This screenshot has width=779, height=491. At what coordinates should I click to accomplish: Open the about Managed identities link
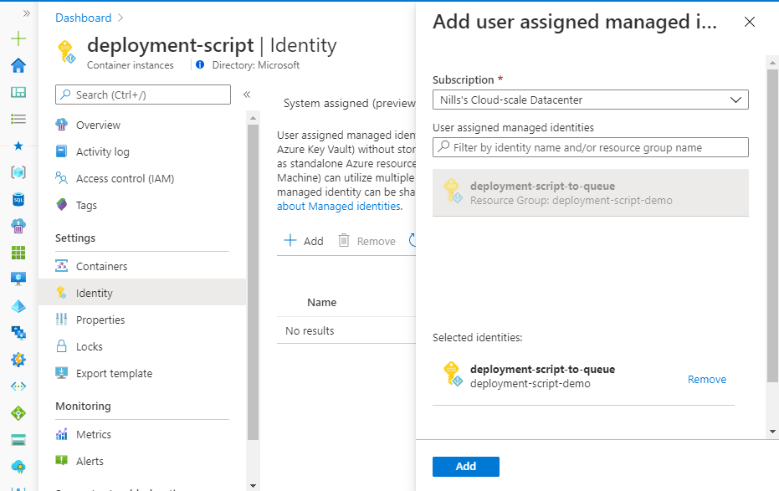(x=340, y=206)
